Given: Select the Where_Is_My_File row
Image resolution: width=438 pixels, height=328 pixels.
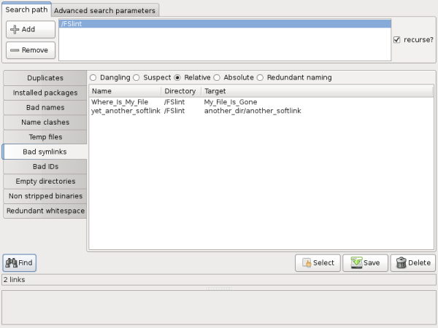Looking at the screenshot, I should point(125,102).
